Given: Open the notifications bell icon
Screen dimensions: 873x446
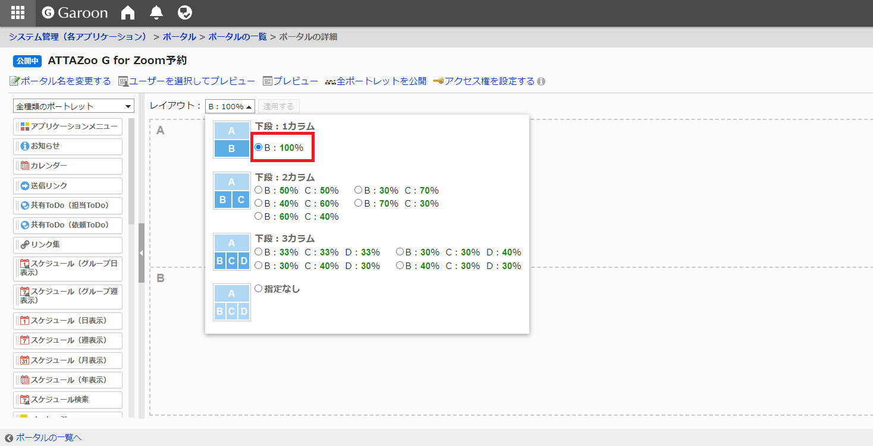Looking at the screenshot, I should [x=156, y=12].
